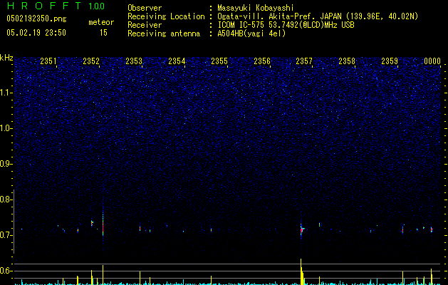Viewport: 448px width, 285px height.
Task: Click the Receiving antenna label
Action: tap(164, 33)
